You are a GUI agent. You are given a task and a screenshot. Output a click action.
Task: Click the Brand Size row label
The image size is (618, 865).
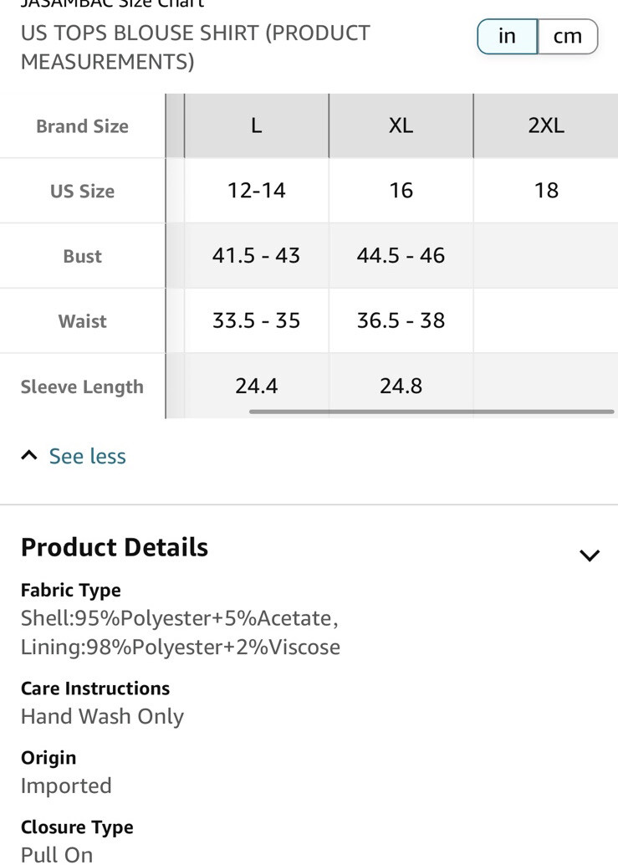82,126
